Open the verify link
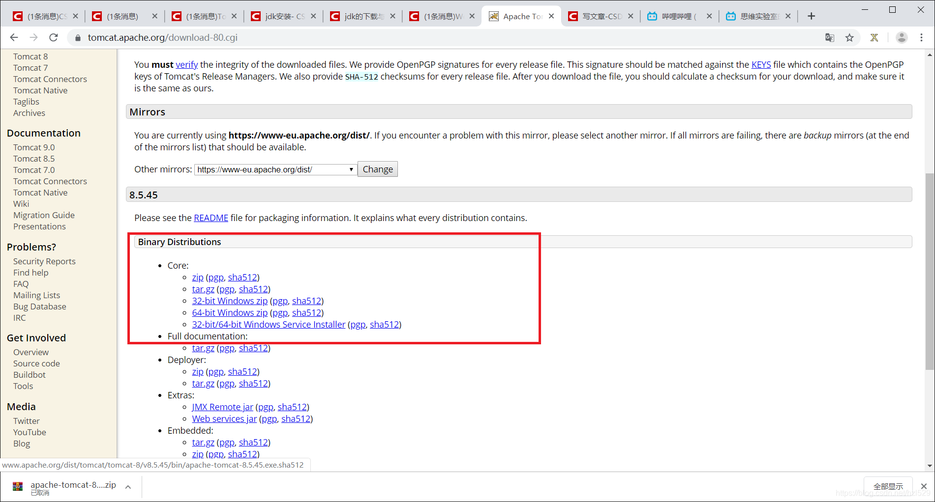This screenshot has width=935, height=502. [x=187, y=65]
